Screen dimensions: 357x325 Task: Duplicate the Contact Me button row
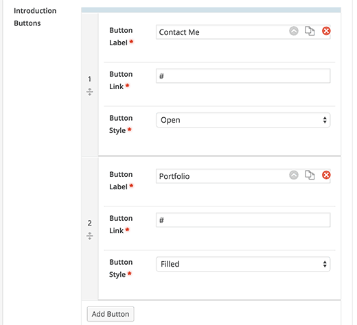310,31
